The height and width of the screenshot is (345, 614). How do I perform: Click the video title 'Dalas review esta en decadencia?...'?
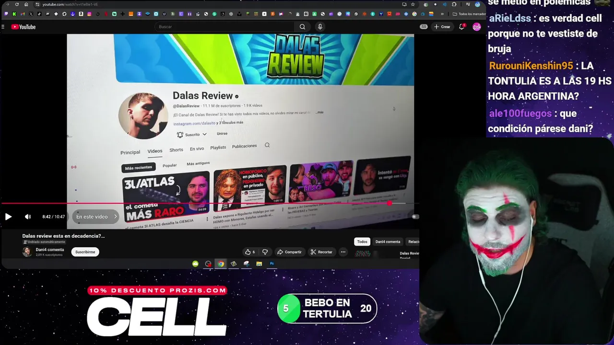[63, 236]
